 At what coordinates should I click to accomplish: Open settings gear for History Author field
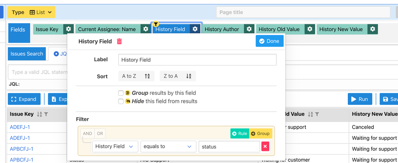(x=249, y=29)
